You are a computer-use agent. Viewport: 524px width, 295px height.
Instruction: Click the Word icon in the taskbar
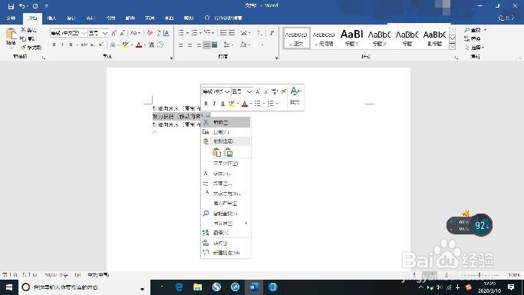point(254,287)
